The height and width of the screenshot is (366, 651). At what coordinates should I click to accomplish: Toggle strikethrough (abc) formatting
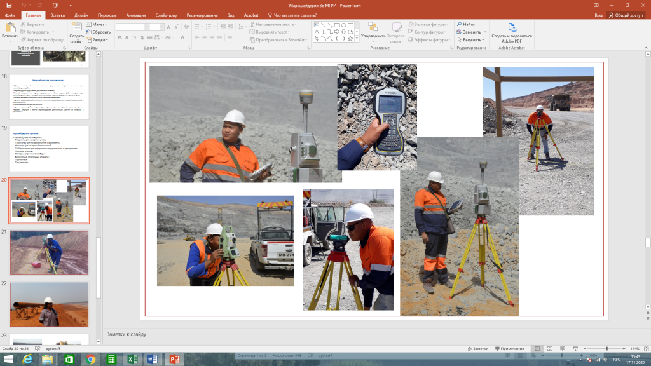(x=149, y=37)
